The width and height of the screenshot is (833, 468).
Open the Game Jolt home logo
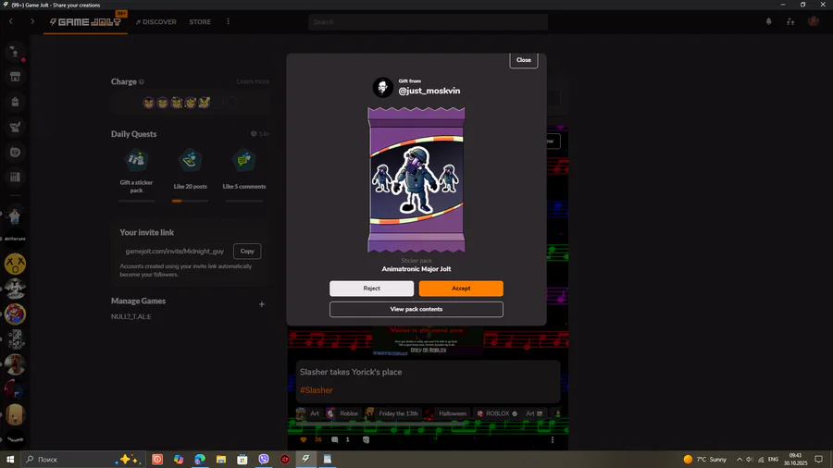[x=85, y=22]
